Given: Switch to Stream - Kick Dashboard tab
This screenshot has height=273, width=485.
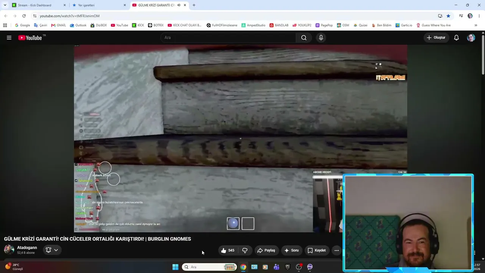Looking at the screenshot, I should (x=39, y=5).
